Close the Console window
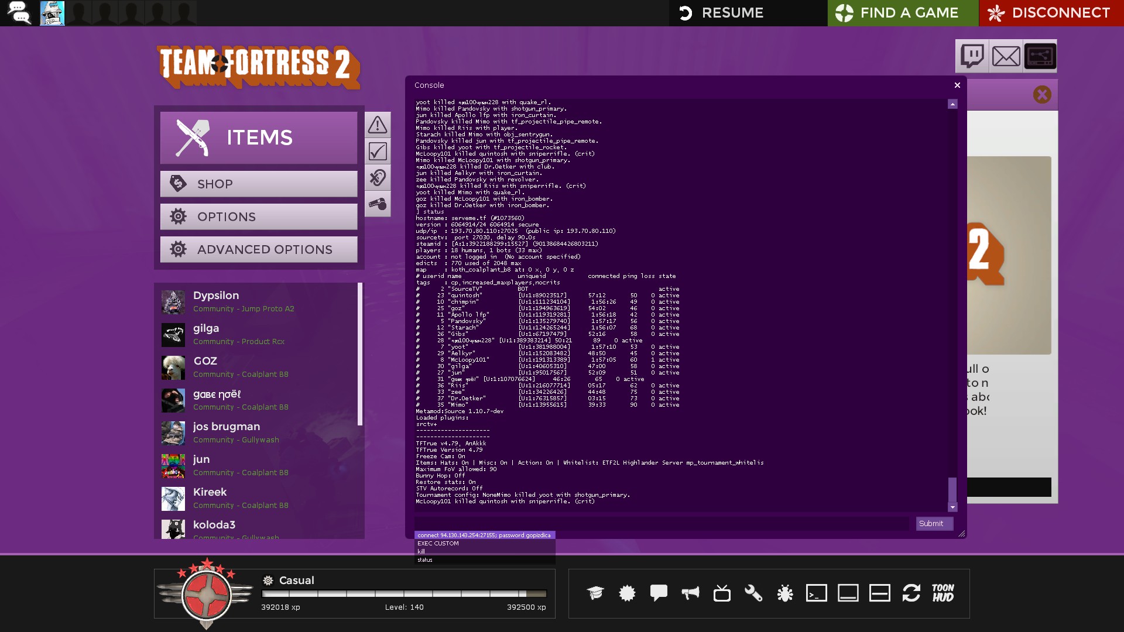 pos(957,85)
